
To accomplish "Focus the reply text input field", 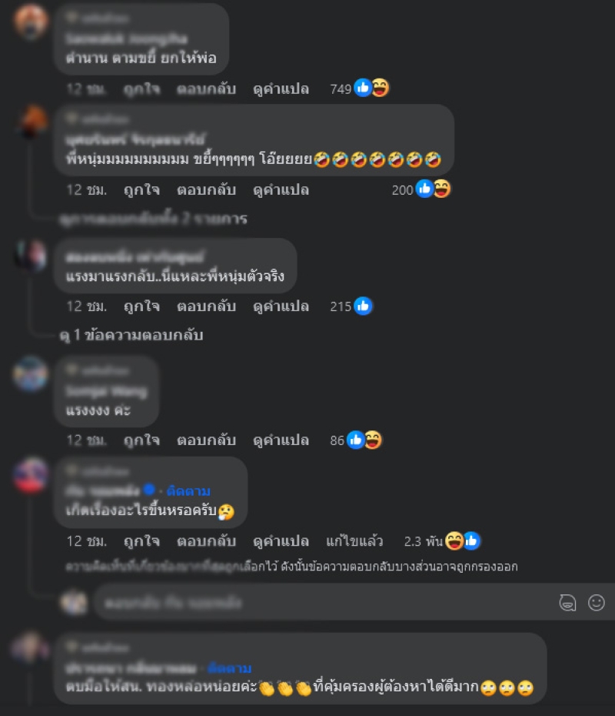I will point(324,603).
